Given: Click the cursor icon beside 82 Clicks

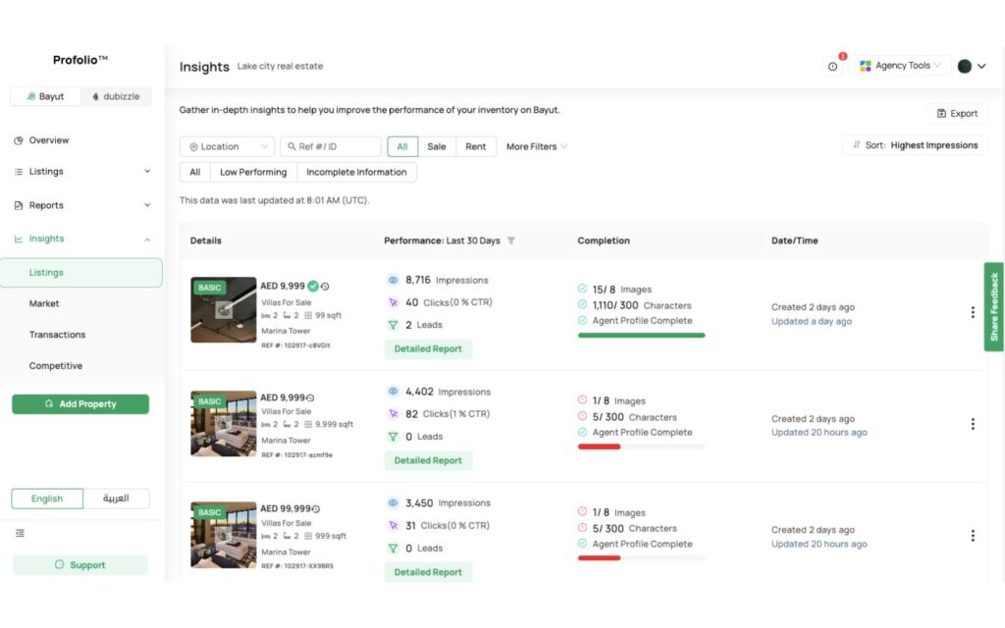Looking at the screenshot, I should (x=393, y=414).
